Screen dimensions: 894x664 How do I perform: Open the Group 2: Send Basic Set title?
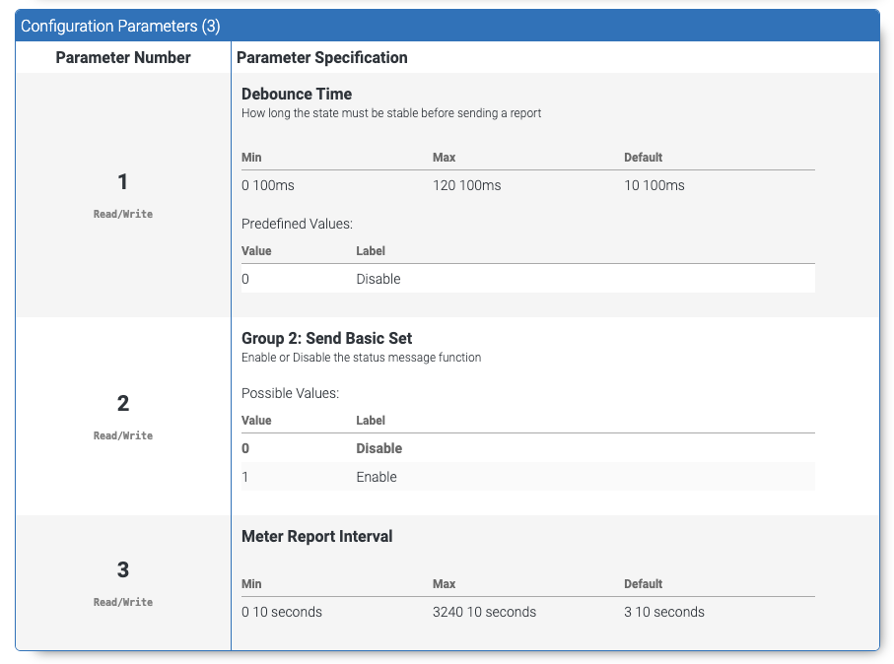[326, 339]
